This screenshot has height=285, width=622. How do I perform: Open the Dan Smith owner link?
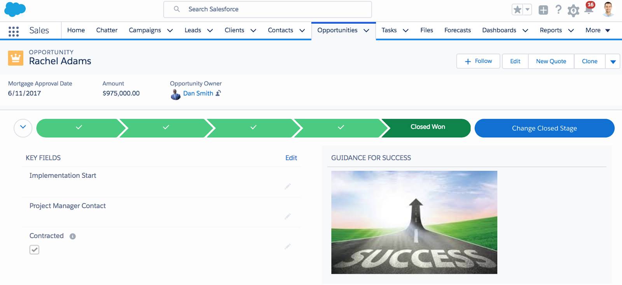(198, 93)
